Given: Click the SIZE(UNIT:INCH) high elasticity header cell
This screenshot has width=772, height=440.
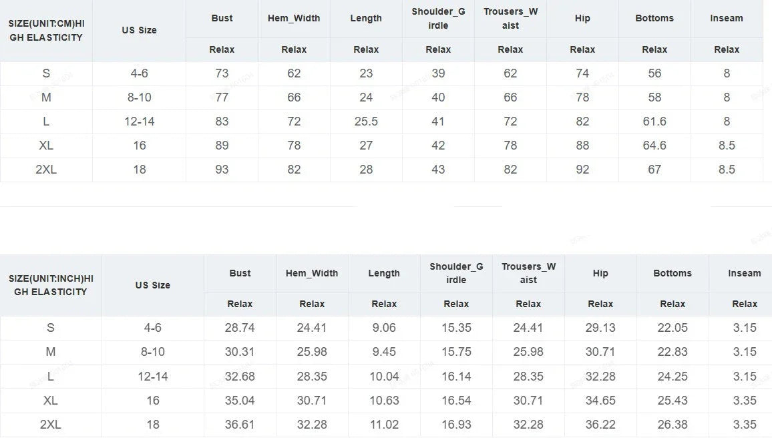Looking at the screenshot, I should coord(51,285).
